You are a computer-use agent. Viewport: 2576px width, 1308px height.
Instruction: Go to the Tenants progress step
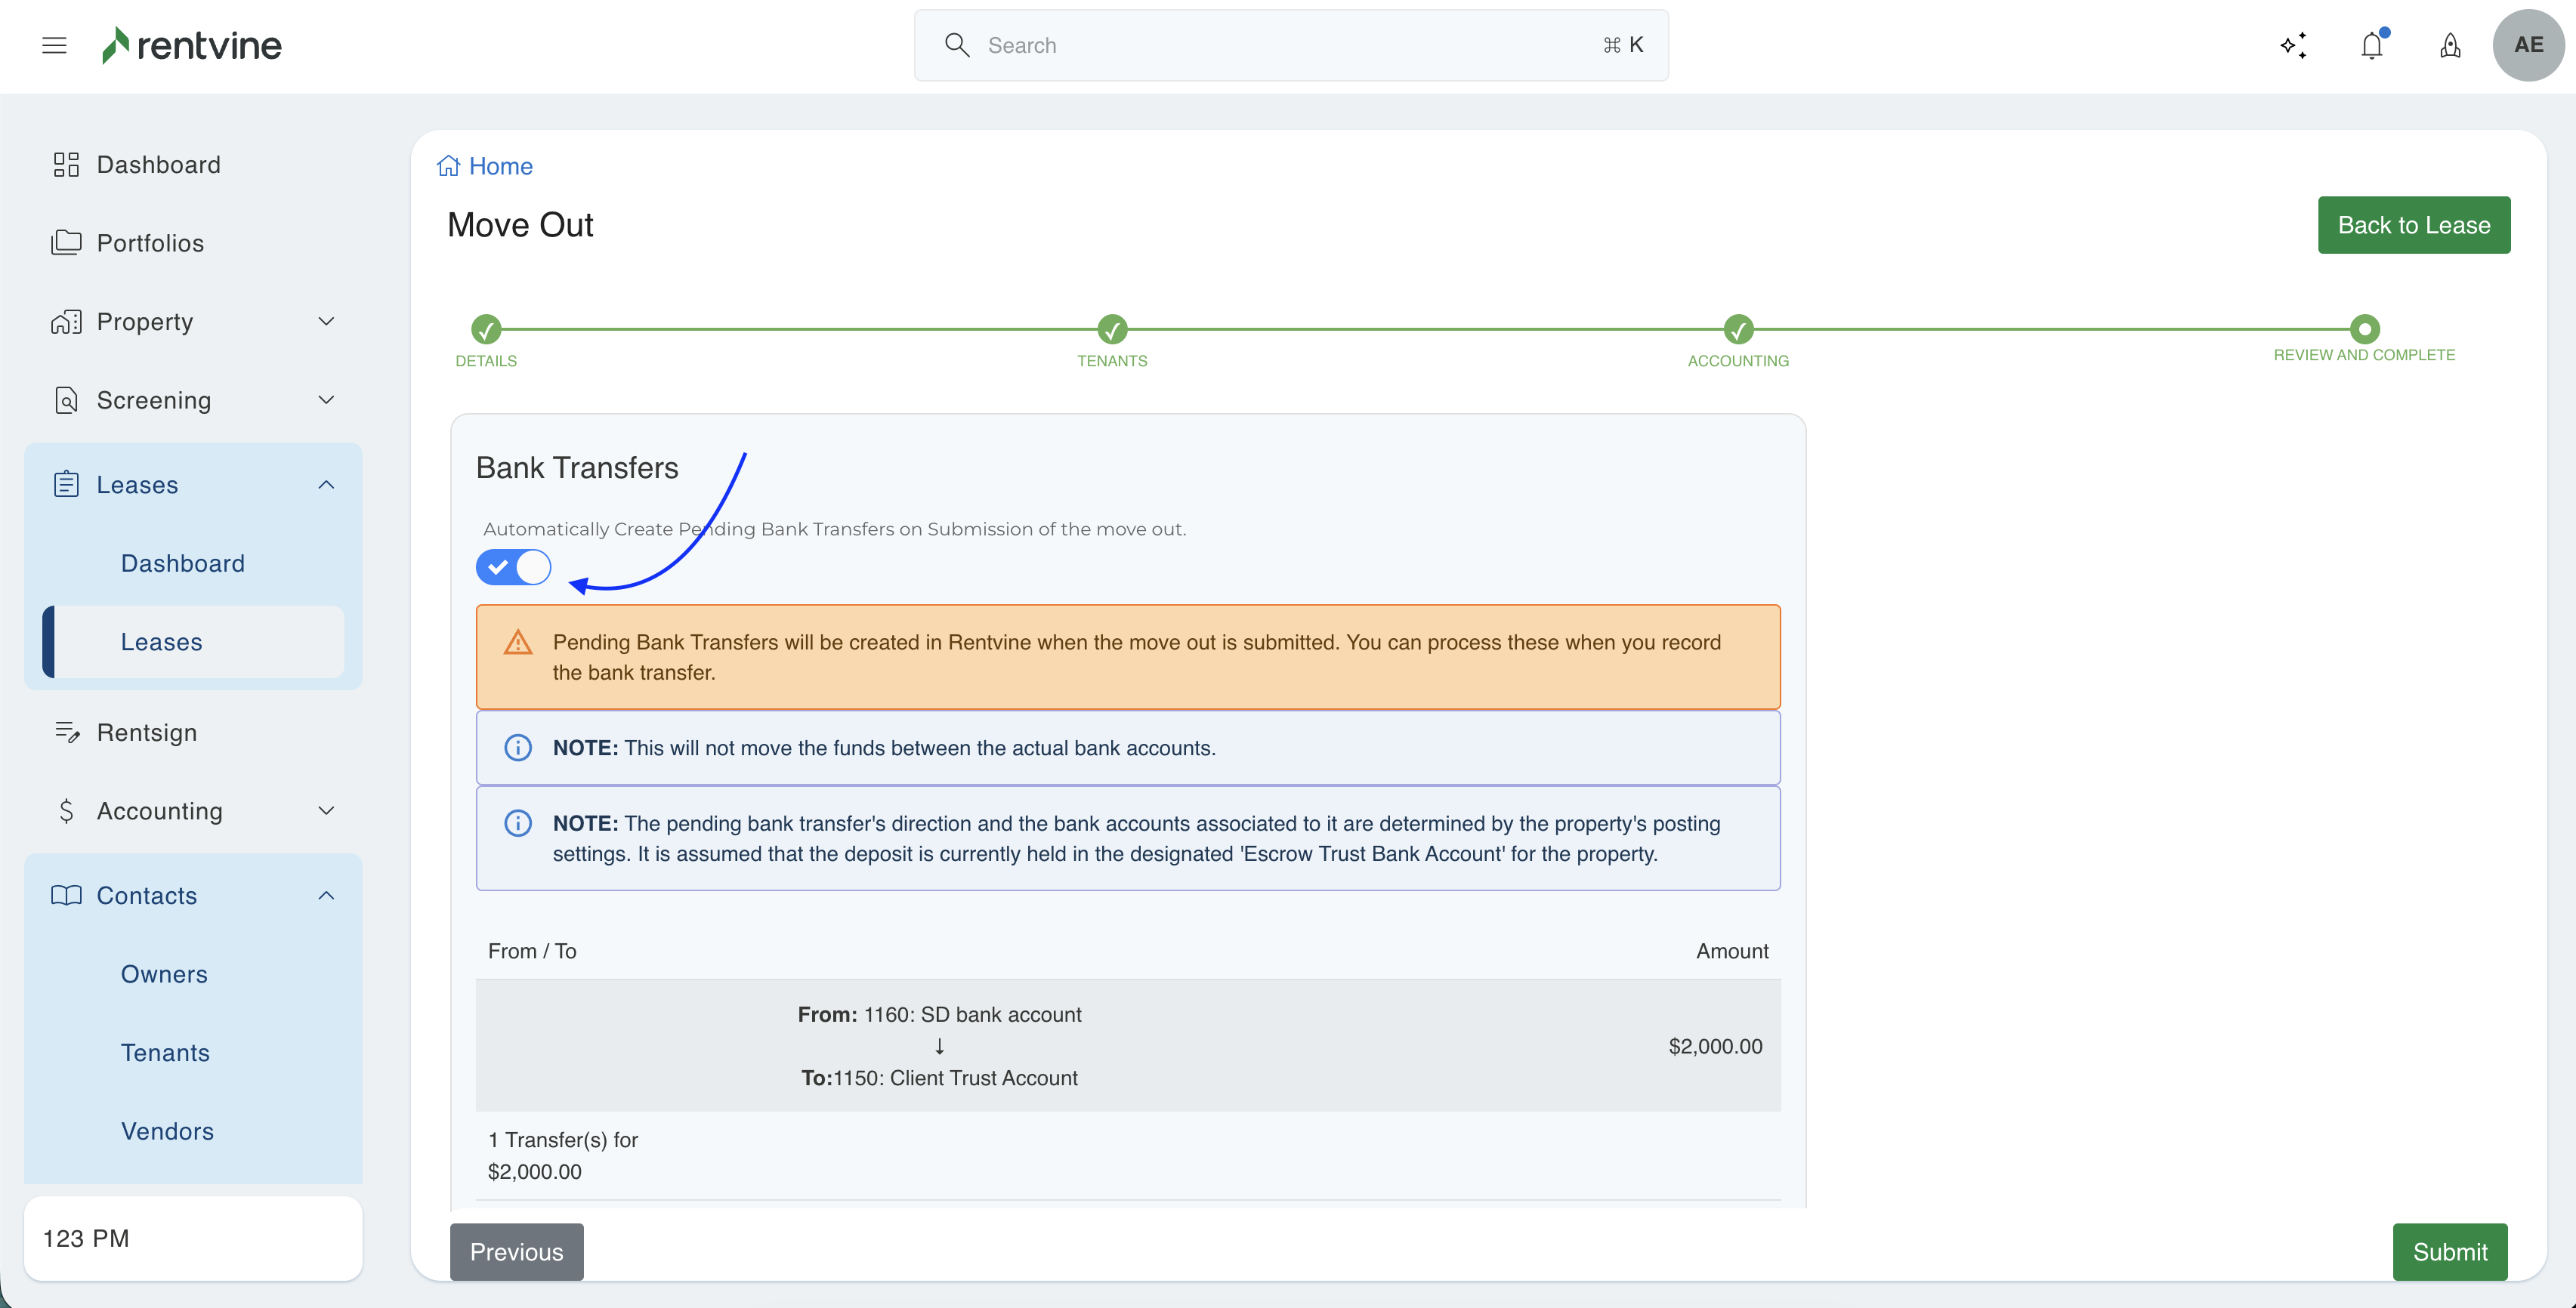[x=1112, y=329]
